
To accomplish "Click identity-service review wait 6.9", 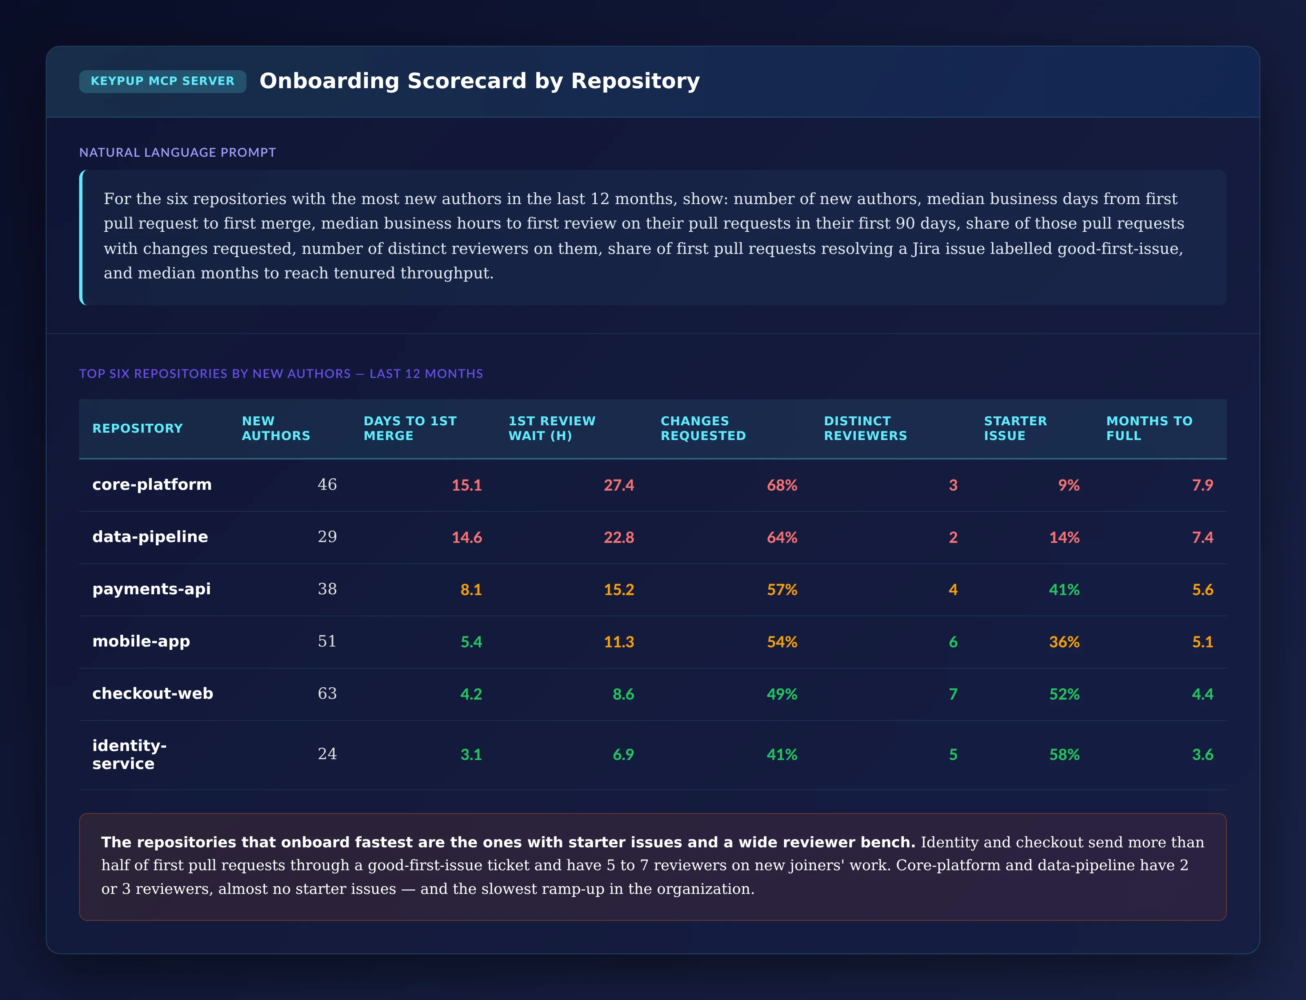I will [x=623, y=755].
